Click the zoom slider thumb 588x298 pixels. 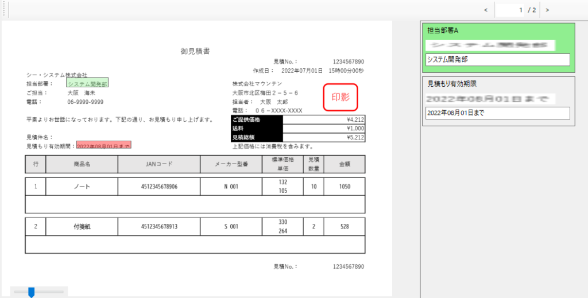click(32, 292)
